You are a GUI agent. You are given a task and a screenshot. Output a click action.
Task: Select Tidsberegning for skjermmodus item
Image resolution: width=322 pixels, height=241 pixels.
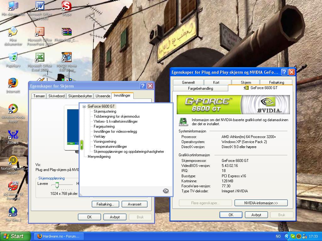(x=117, y=116)
